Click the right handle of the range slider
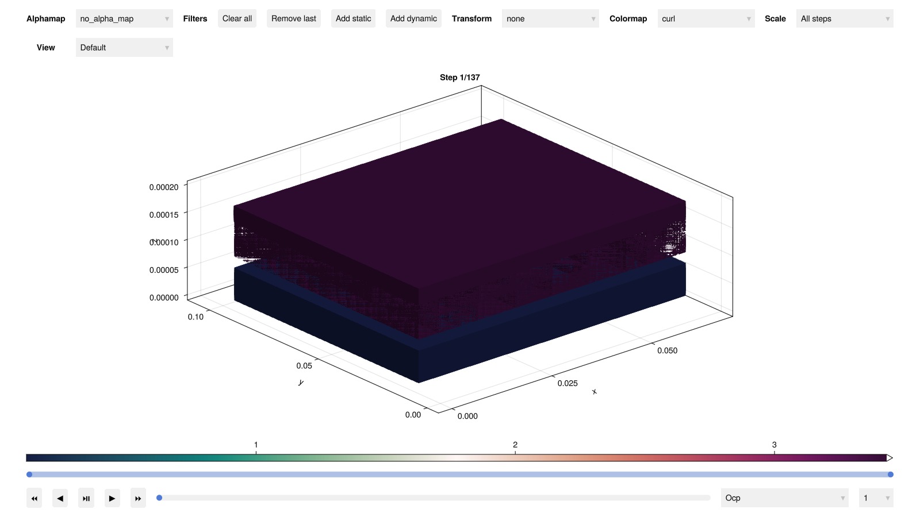The width and height of the screenshot is (920, 517). (891, 474)
